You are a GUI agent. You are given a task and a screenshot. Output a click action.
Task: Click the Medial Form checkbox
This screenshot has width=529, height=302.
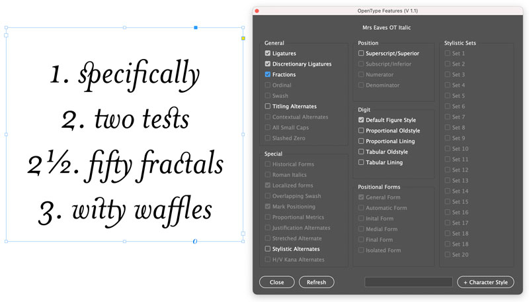[361, 228]
